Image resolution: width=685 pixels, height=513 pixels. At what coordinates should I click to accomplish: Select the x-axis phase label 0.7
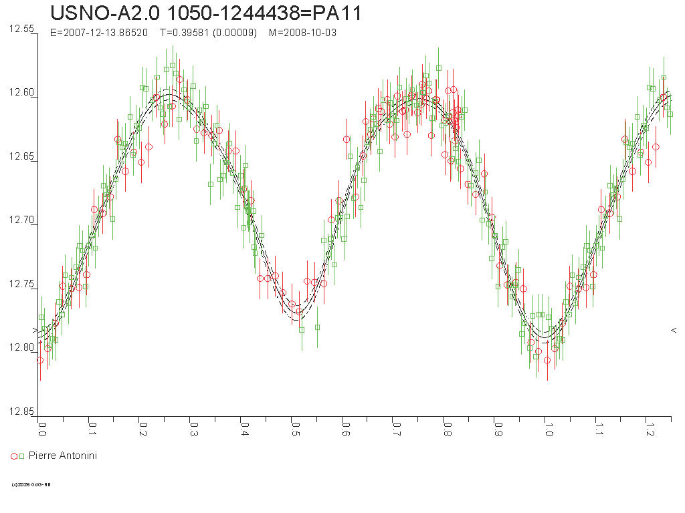(x=396, y=430)
